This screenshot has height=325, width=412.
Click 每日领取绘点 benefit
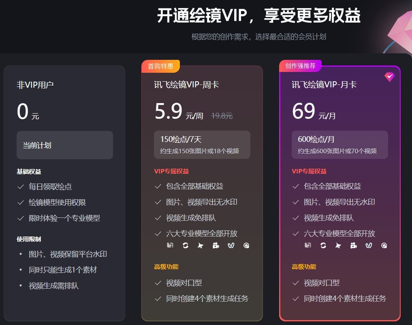coord(50,187)
